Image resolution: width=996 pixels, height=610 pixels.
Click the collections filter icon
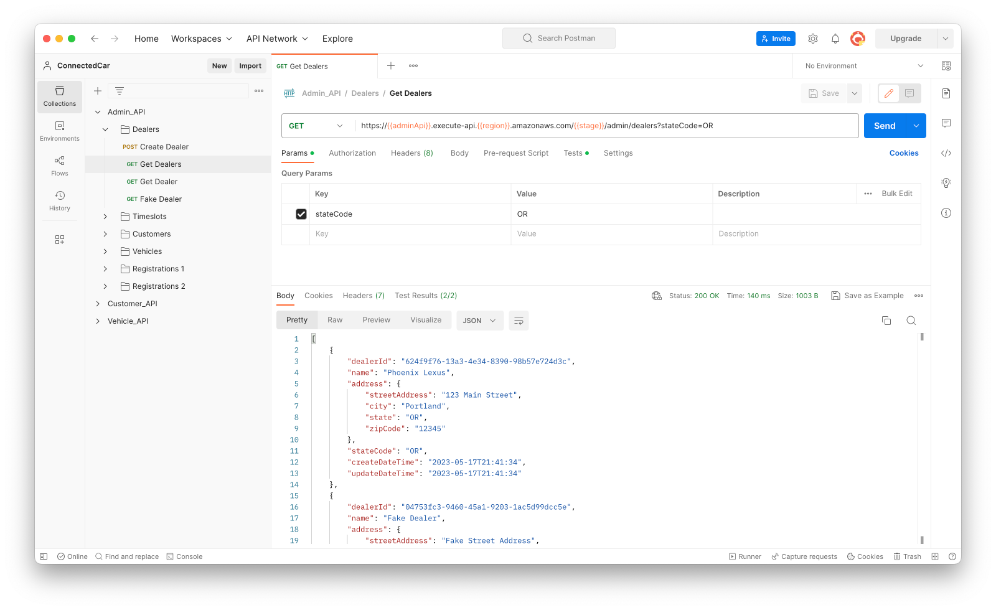point(120,91)
